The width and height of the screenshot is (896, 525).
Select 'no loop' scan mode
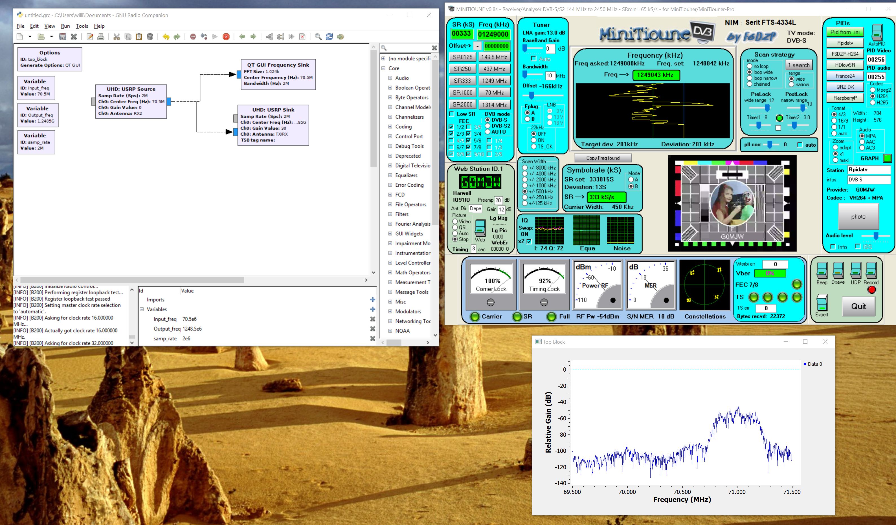click(750, 66)
